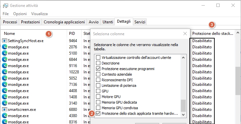Click the process table vertical scrollbar thumb
The width and height of the screenshot is (241, 124).
tap(238, 81)
